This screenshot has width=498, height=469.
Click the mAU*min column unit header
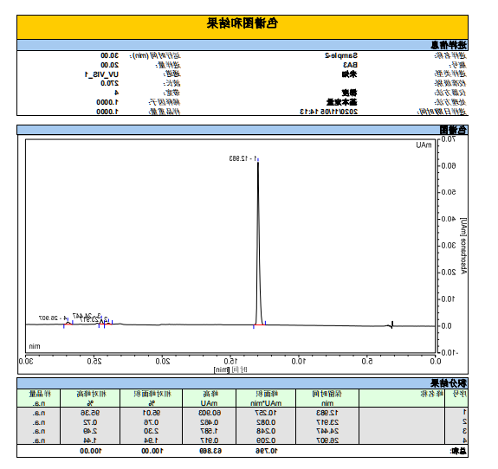pos(266,403)
